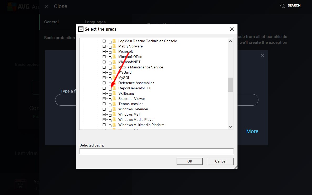312x195 pixels.
Task: Click the SEARCH label in AVG
Action: tap(294, 5)
